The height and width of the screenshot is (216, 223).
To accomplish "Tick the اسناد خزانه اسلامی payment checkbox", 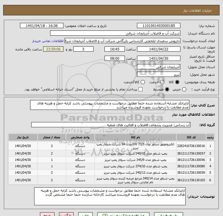I will coord(140,89).
